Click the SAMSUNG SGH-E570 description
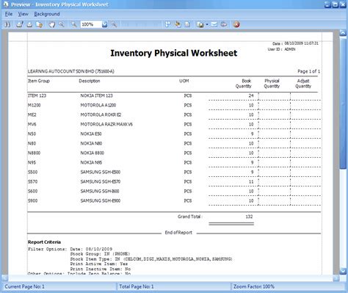This screenshot has height=293, width=348. 101,181
